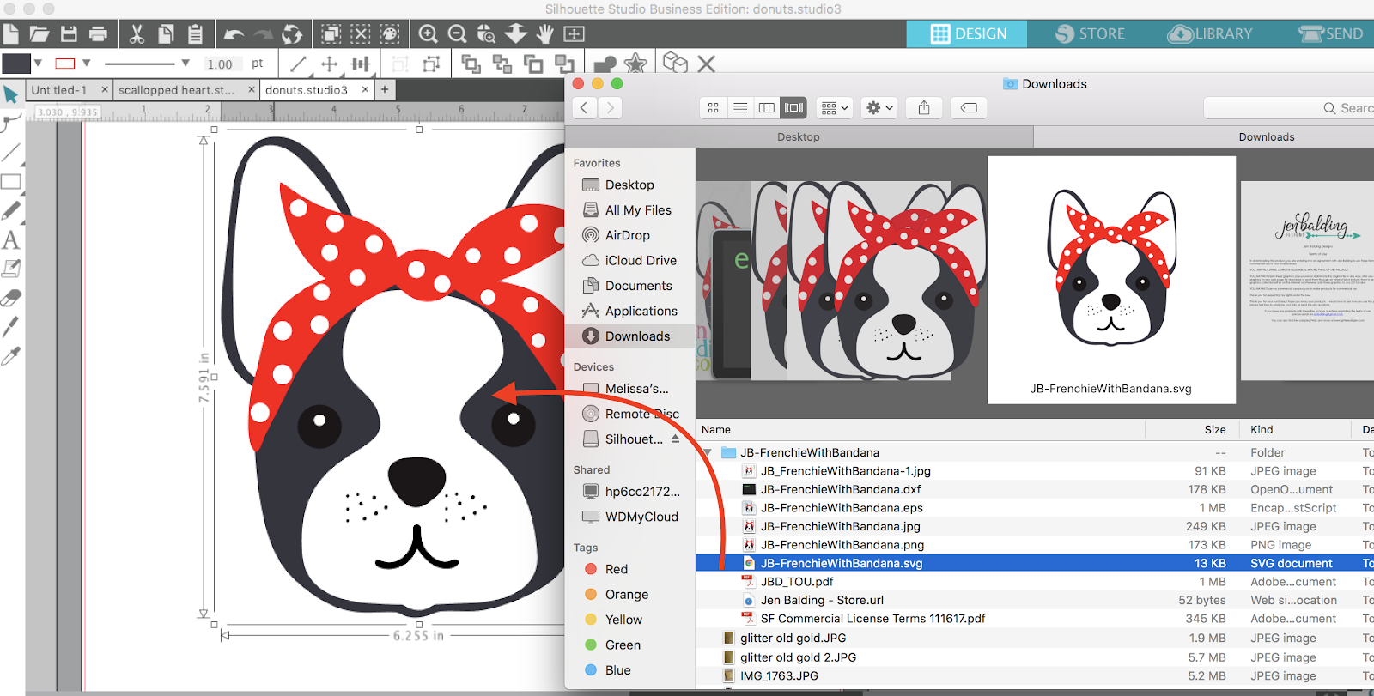Select the arrow Select tool

click(10, 94)
